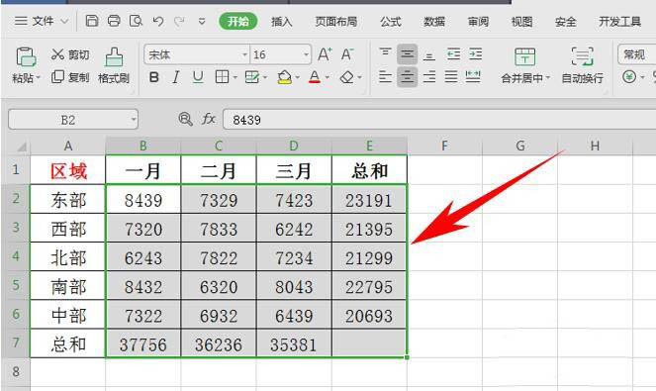
Task: Increase font size with A+ icon
Action: point(325,54)
